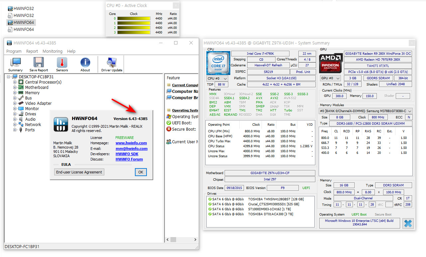Select the highlighted HWiNFO64 application entry
The image size is (426, 257).
pos(21,23)
